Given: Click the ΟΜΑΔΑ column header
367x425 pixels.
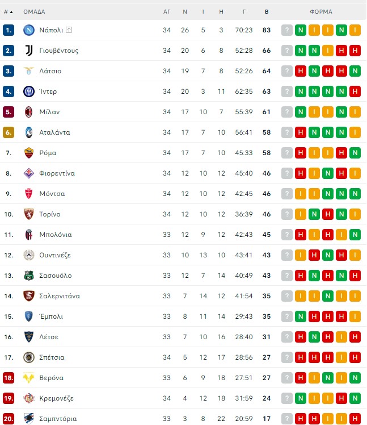Looking at the screenshot, I should (34, 12).
